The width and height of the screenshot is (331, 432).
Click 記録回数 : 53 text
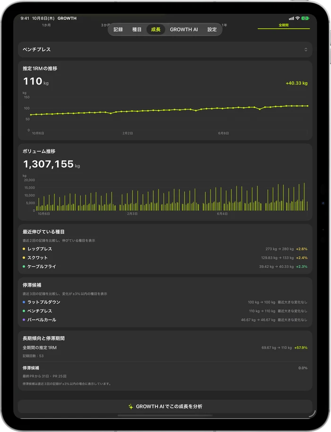pyautogui.click(x=33, y=356)
